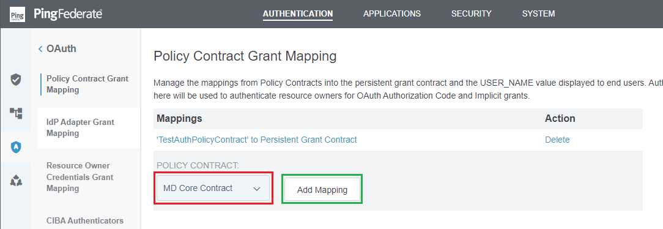
Task: Open the APPLICATIONS top menu
Action: [x=392, y=13]
